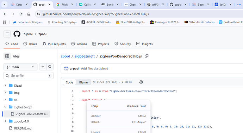Close the Carte browser tab
This screenshot has height=133, width=243.
27,5
